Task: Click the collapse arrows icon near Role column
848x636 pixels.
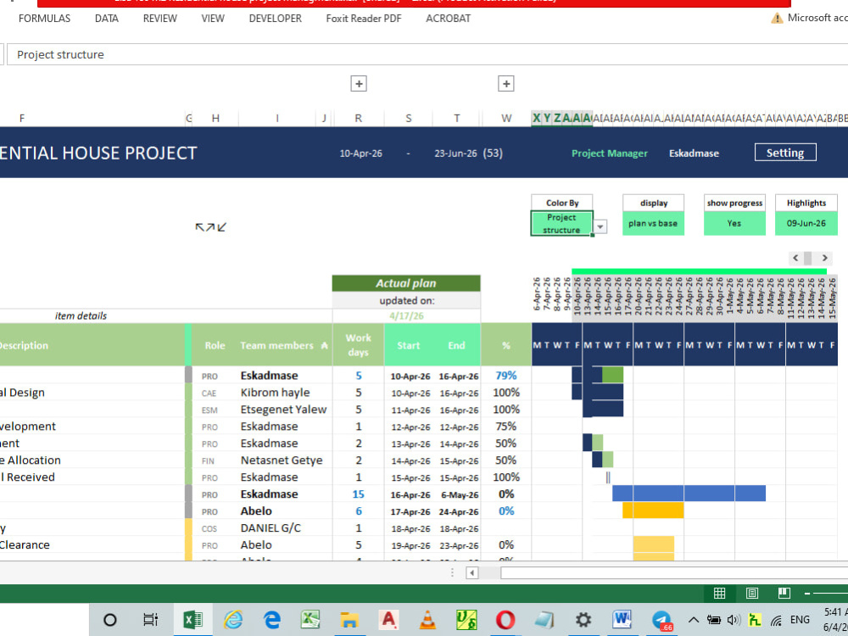Action: 210,227
